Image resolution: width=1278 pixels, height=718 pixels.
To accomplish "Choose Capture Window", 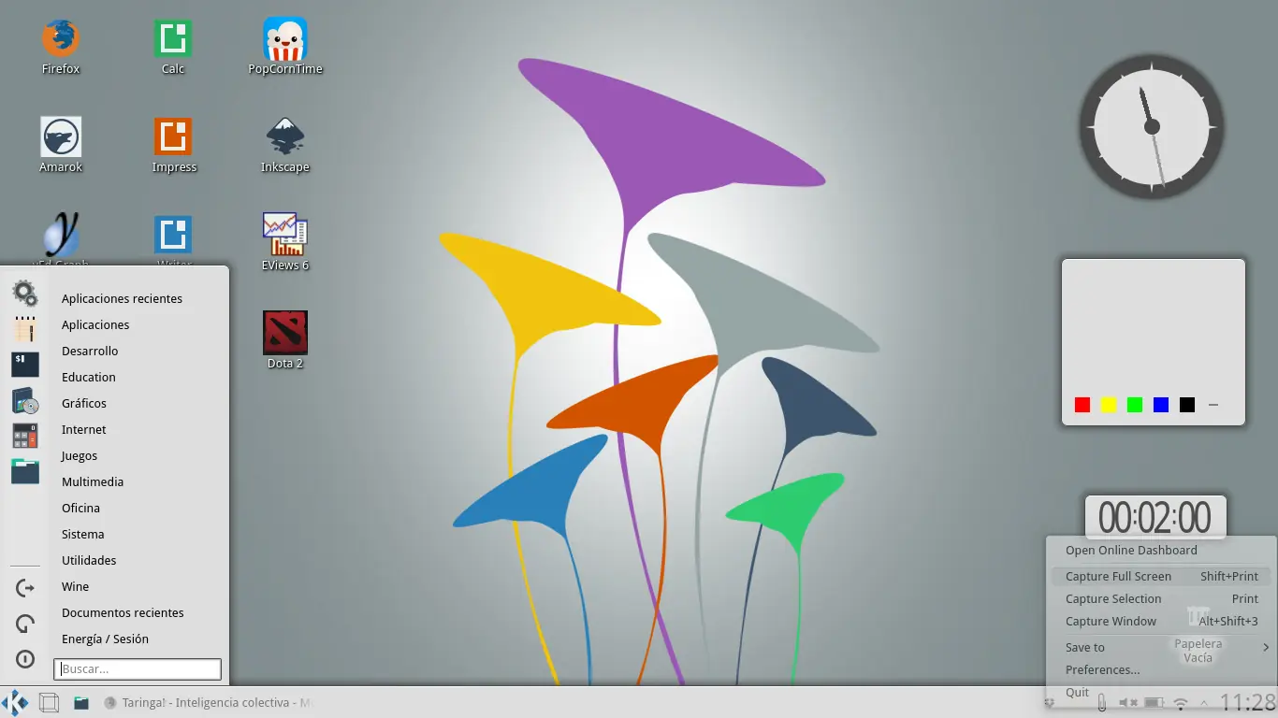I will (x=1161, y=621).
